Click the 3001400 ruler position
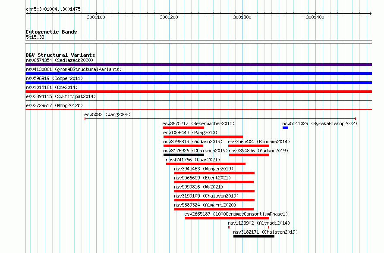384x253 pixels. [x=315, y=17]
